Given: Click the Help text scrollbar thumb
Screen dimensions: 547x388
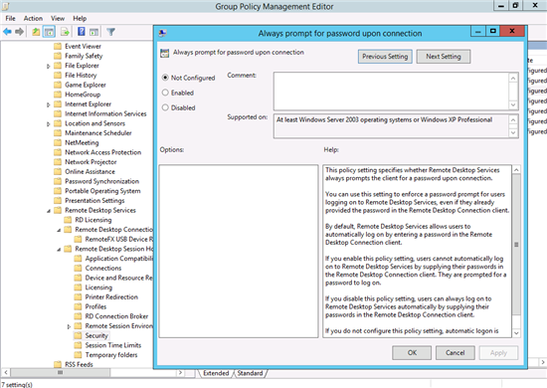Looking at the screenshot, I should [516, 245].
